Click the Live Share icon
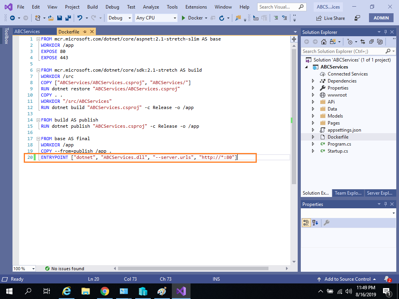This screenshot has width=399, height=299. pyautogui.click(x=319, y=18)
